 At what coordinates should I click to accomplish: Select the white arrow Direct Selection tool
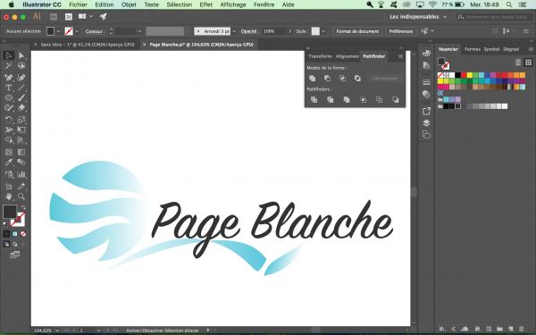pyautogui.click(x=21, y=55)
